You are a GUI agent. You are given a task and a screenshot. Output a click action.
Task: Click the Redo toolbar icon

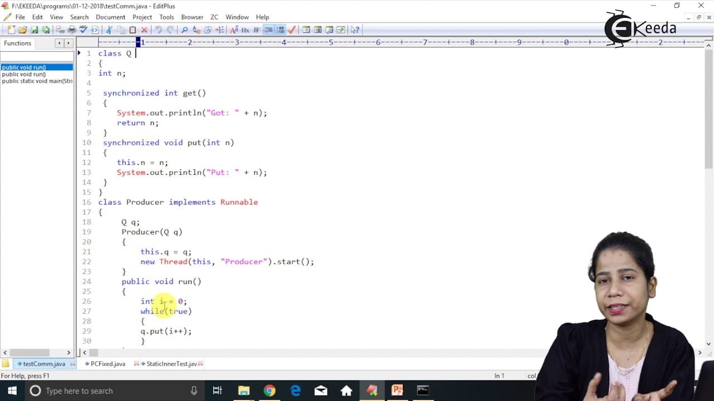tap(171, 30)
